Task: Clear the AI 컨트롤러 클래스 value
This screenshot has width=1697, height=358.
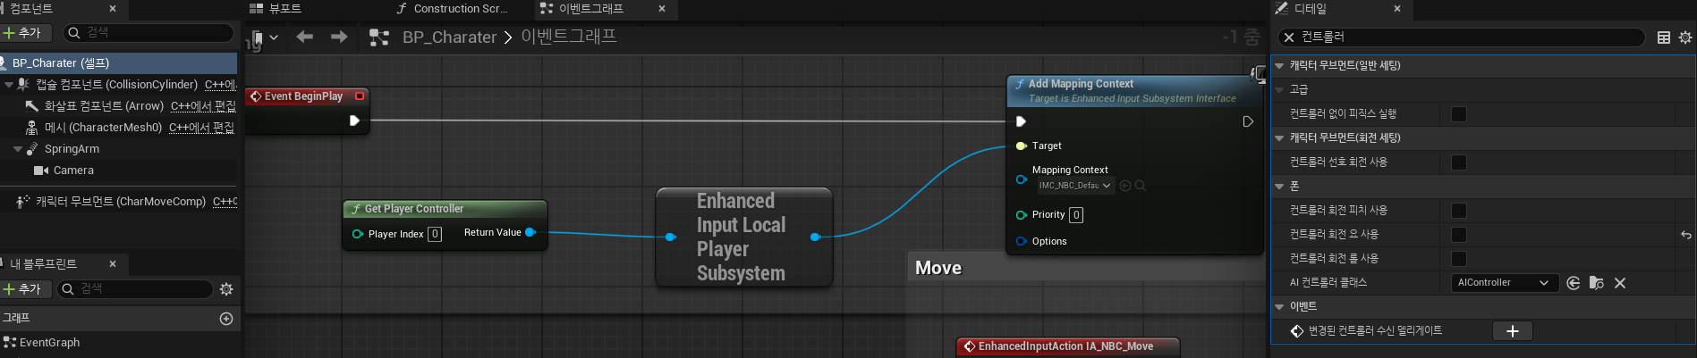Action: 1620,283
